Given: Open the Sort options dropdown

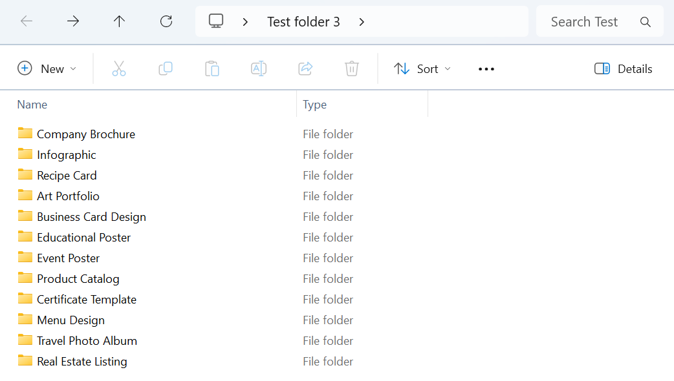Looking at the screenshot, I should point(422,68).
